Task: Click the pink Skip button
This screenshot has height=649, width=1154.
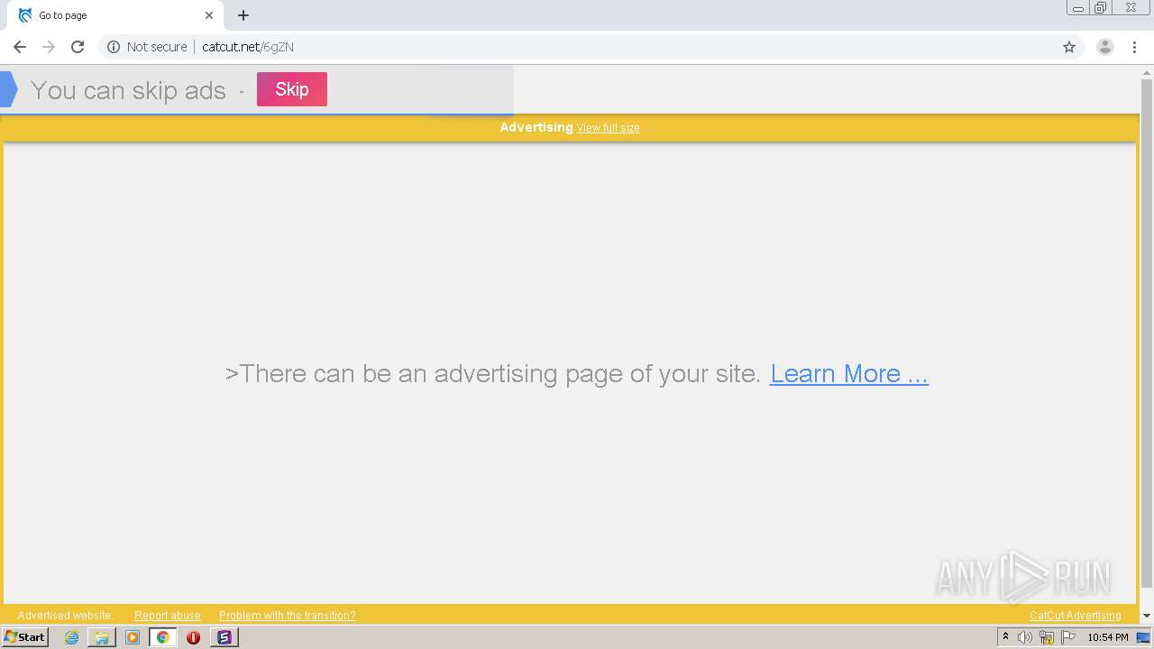Action: 291,89
